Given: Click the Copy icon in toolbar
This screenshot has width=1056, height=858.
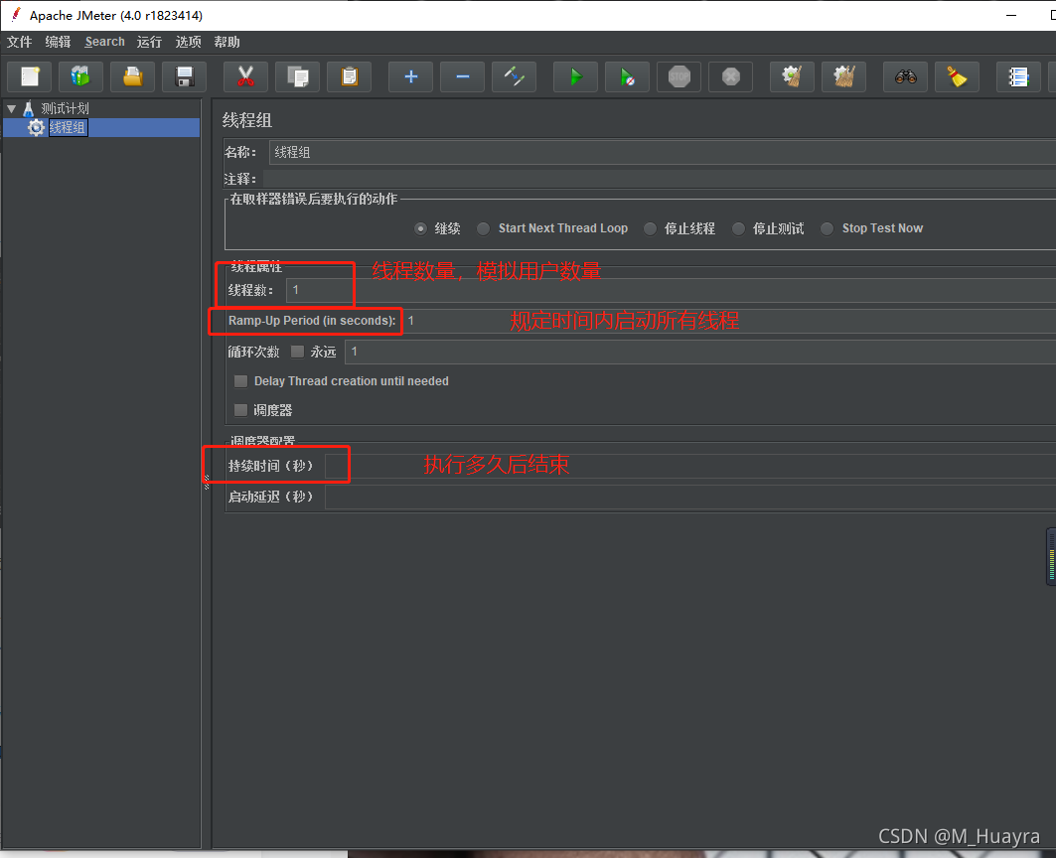Looking at the screenshot, I should [x=298, y=76].
